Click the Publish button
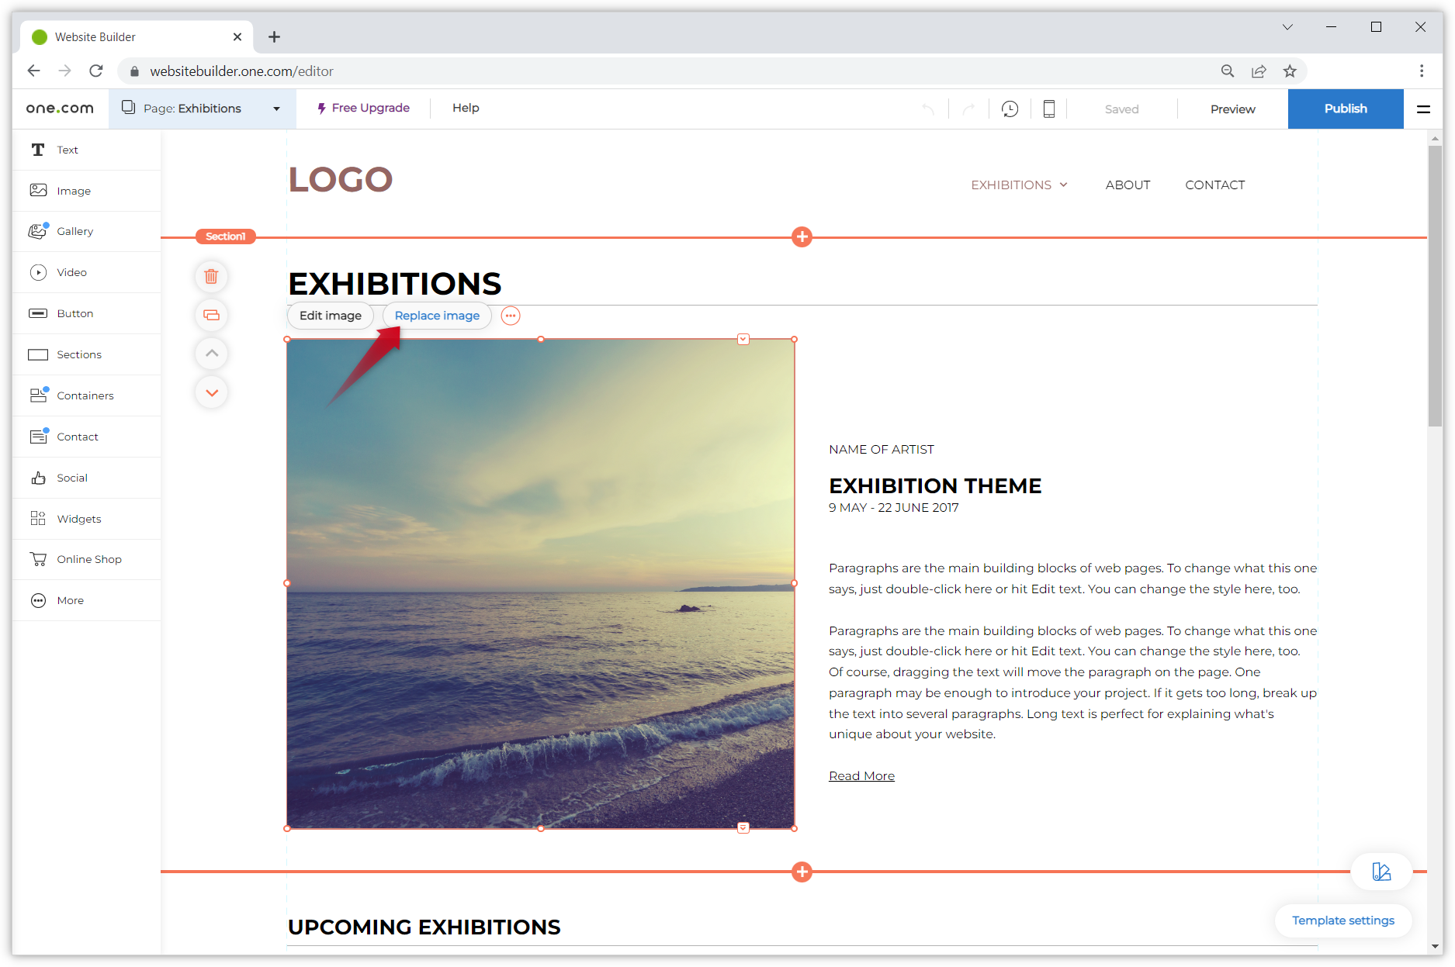Screen dimensions: 1455x967 point(1346,109)
